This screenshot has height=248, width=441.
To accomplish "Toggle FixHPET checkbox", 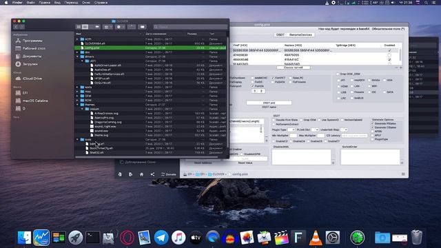I will point(273,78).
